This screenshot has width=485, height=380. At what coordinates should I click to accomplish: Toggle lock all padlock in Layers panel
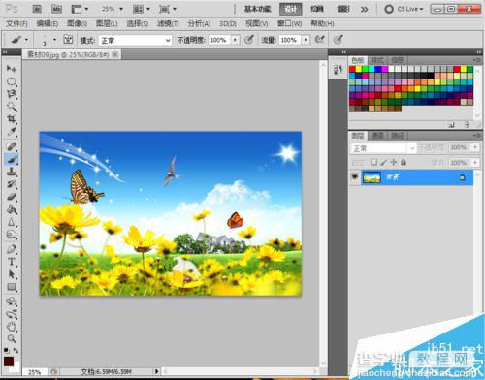pyautogui.click(x=404, y=162)
